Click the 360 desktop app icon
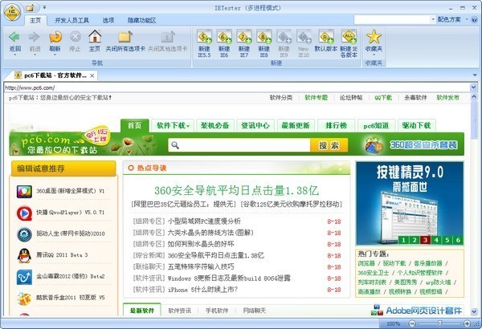Viewport: 482px width, 329px height. (24, 191)
